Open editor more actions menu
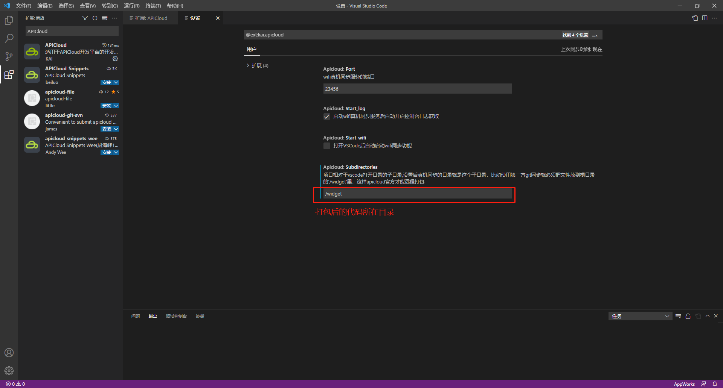This screenshot has width=723, height=388. (x=714, y=18)
